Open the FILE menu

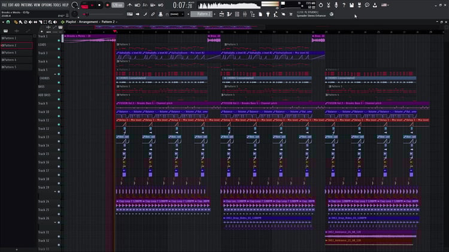4,5
